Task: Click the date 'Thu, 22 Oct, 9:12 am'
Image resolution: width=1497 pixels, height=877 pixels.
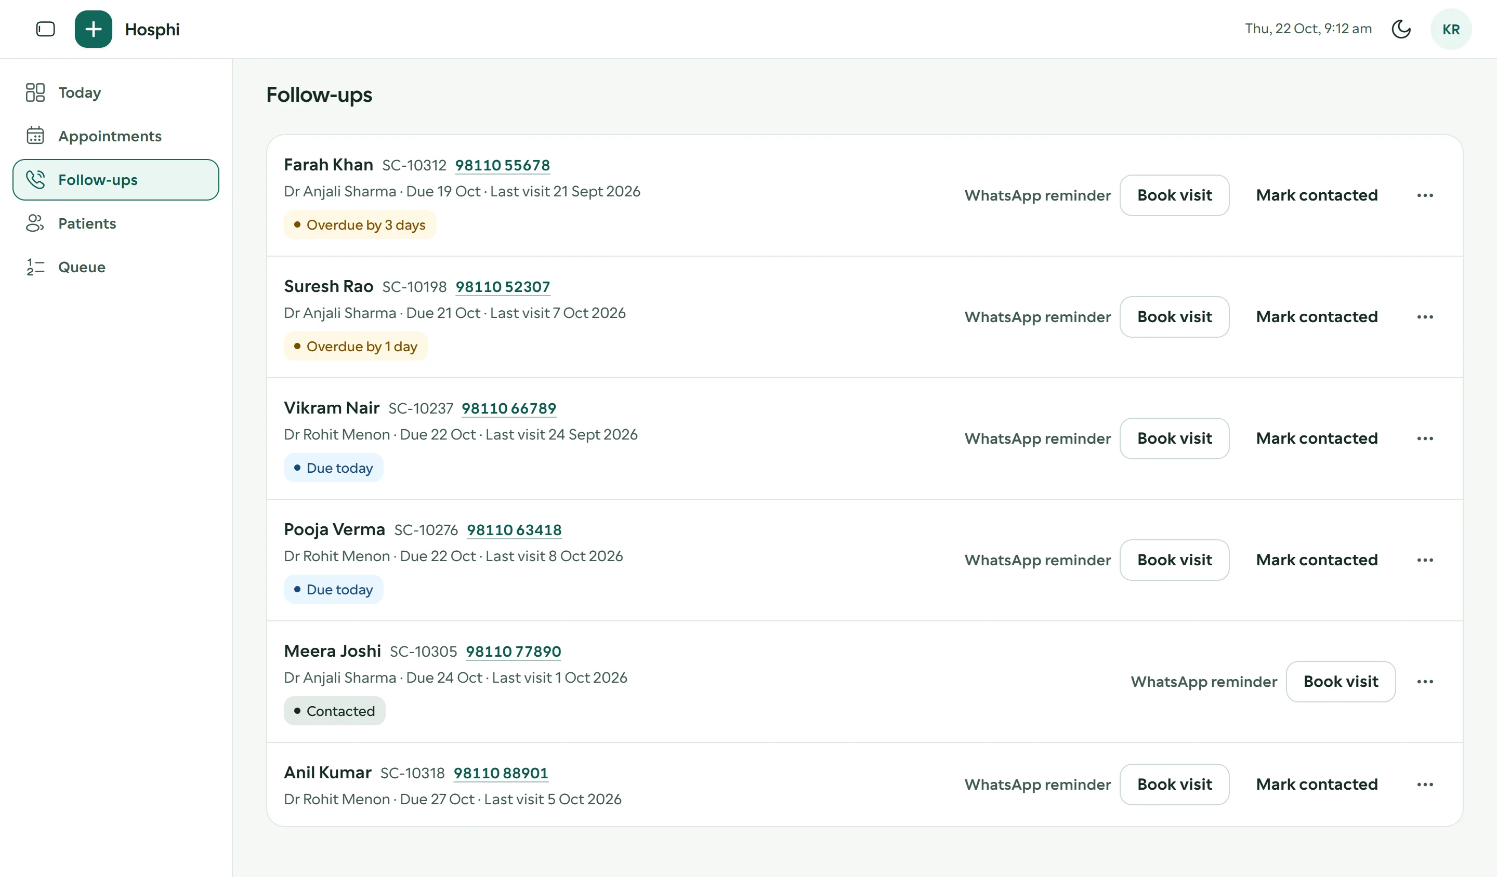Action: pos(1308,29)
